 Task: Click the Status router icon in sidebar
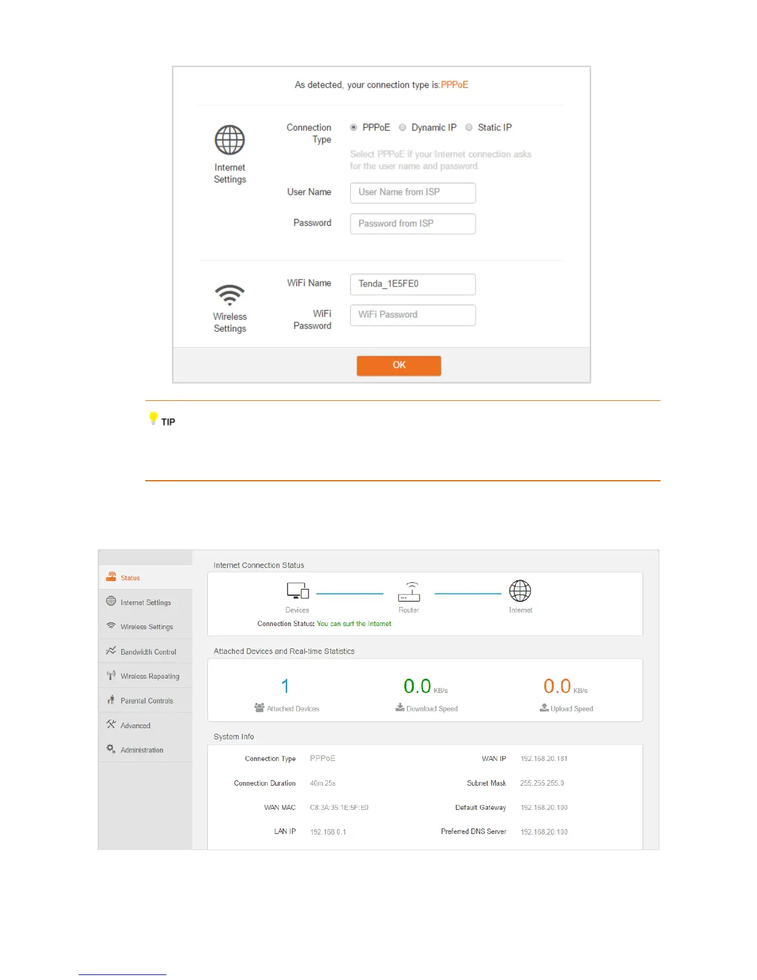pos(111,577)
